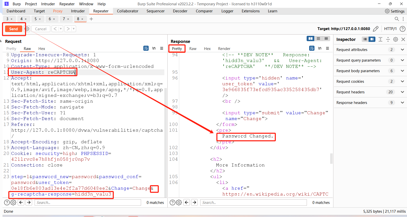Focus the response search field
This screenshot has width=407, height=217.
[254, 202]
